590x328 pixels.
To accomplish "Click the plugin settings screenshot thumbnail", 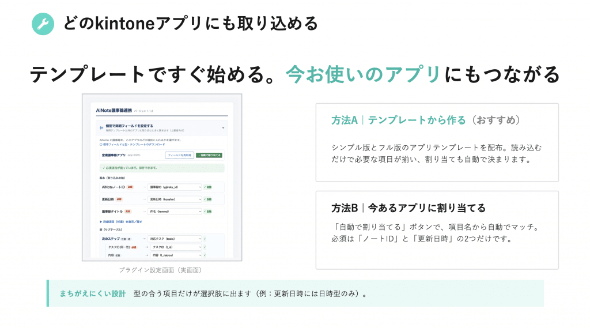I will coord(162,178).
